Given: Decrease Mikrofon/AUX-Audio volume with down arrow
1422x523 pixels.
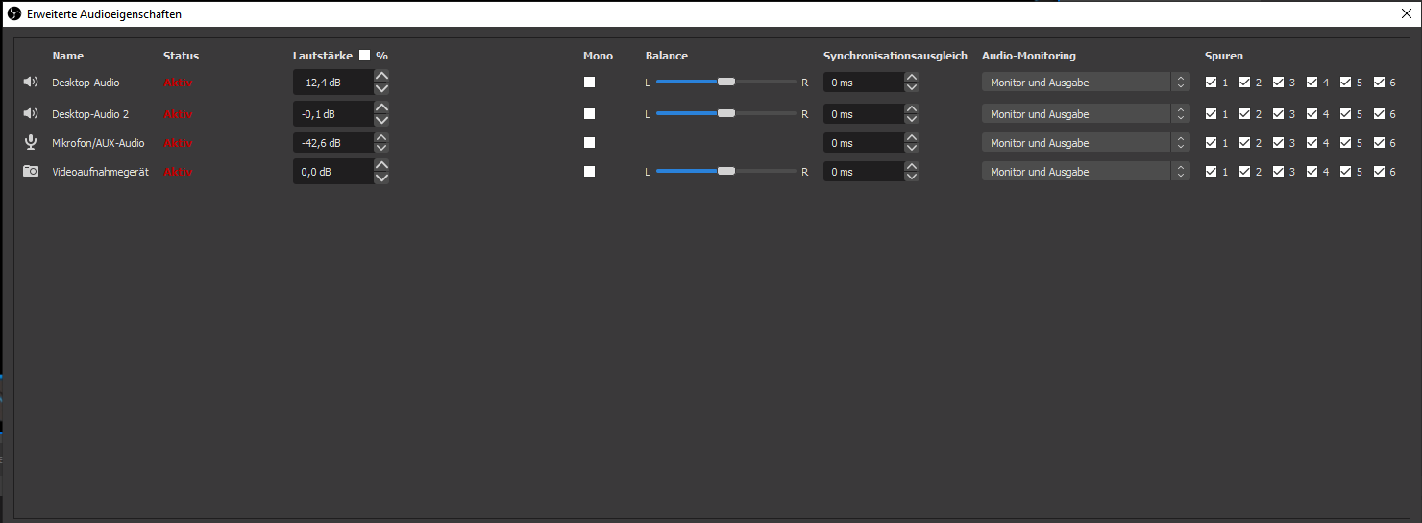Looking at the screenshot, I should pos(381,149).
